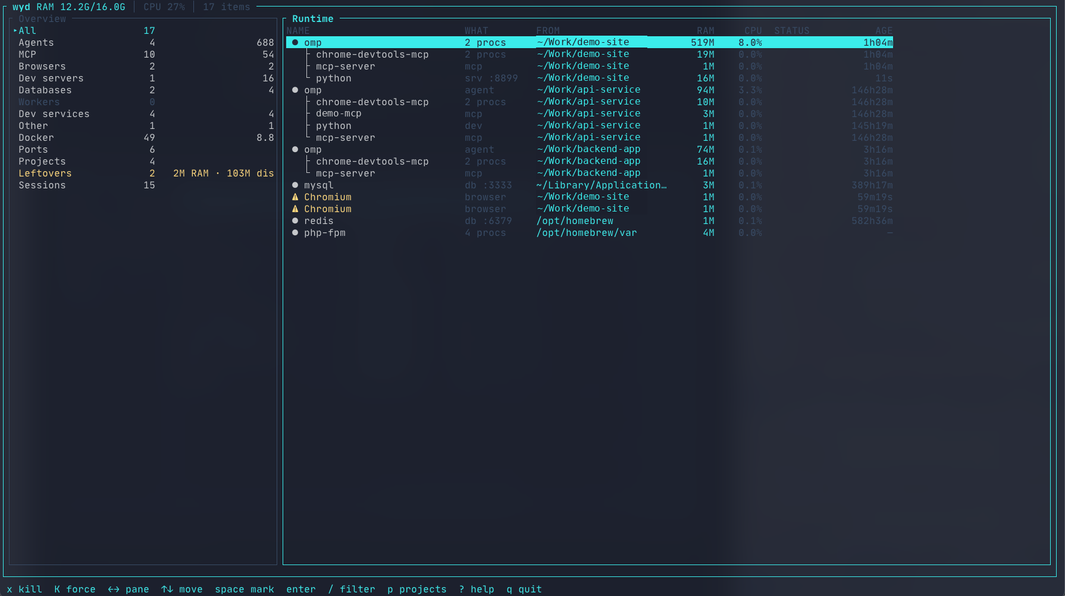
Task: Select the omp agent row for api-service
Action: [590, 90]
